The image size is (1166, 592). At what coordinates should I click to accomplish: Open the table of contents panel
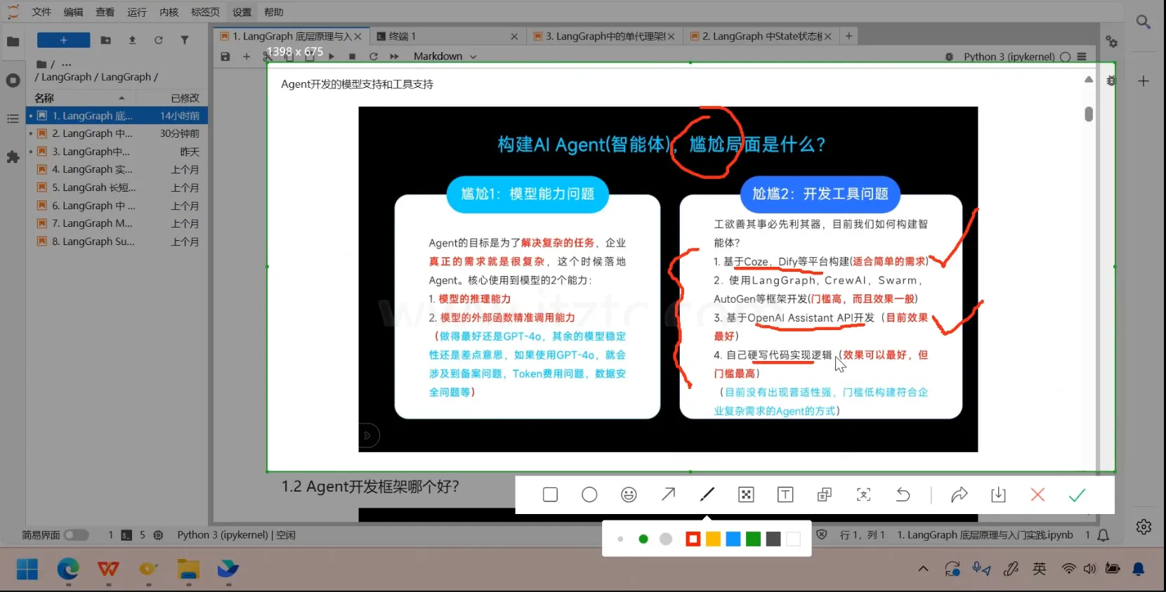(x=13, y=119)
